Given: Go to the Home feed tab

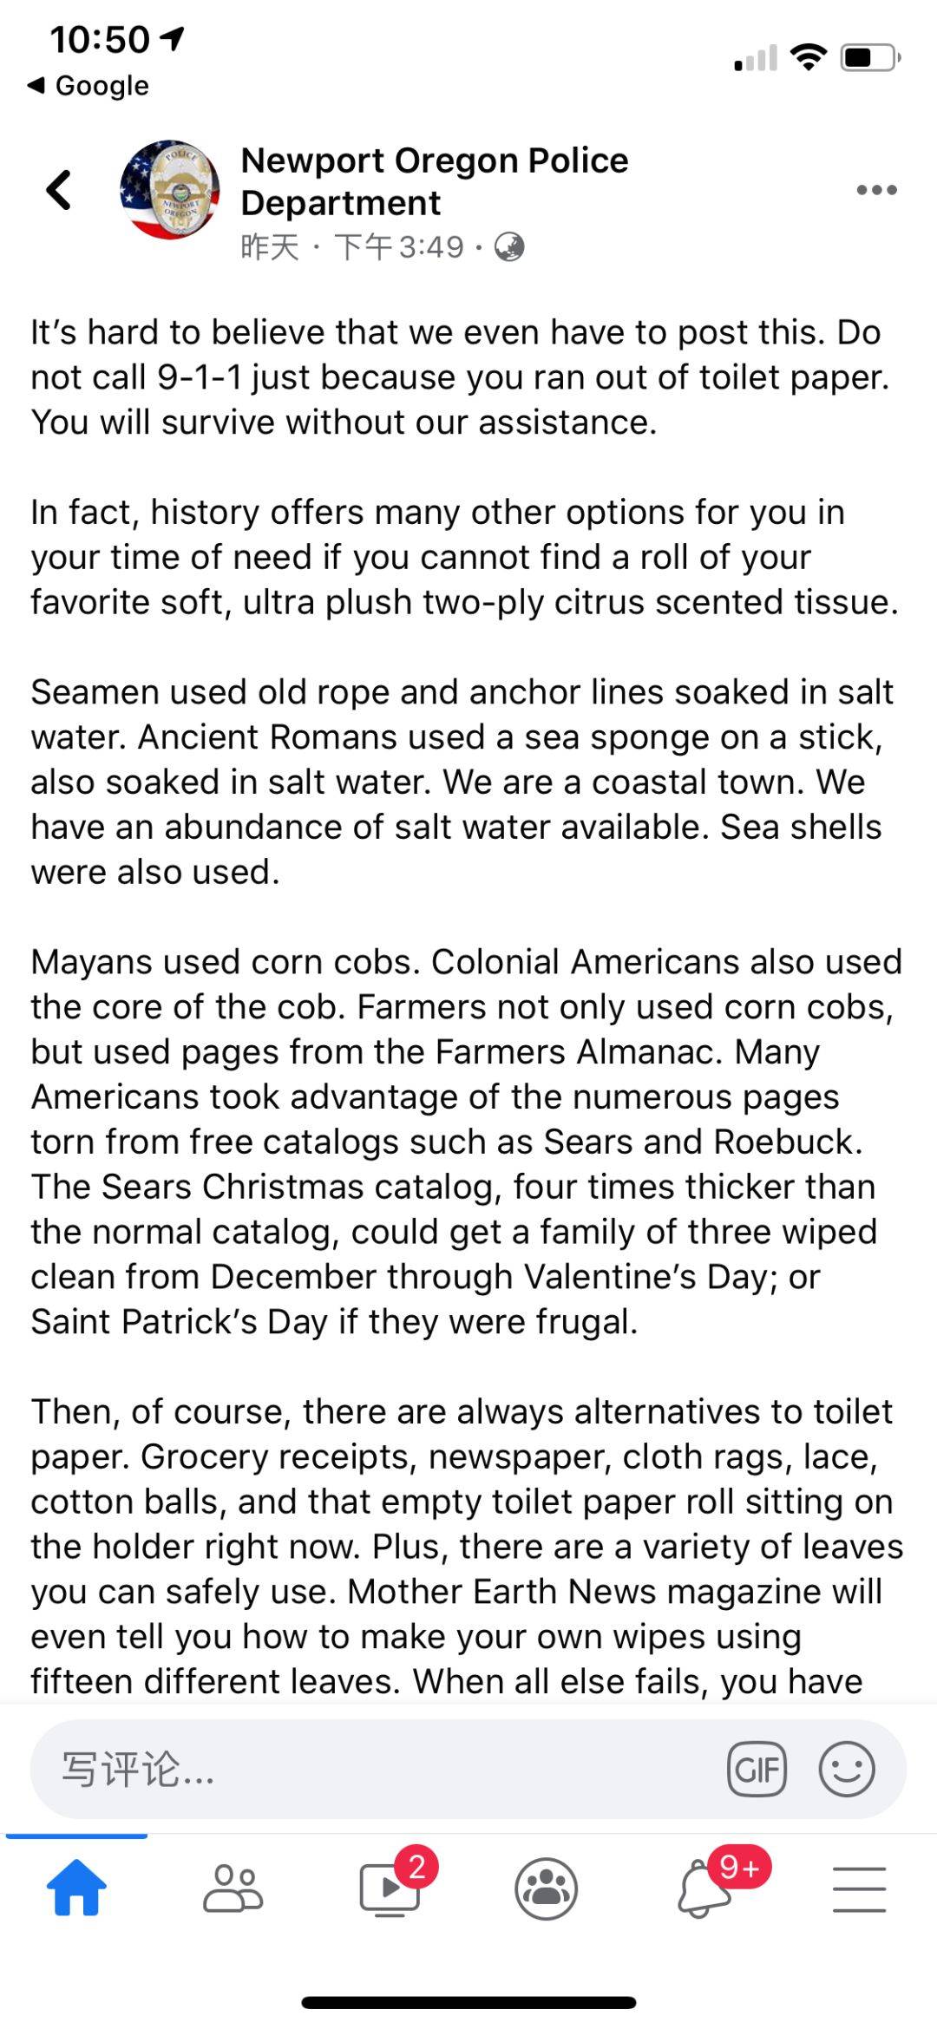Looking at the screenshot, I should [76, 1888].
